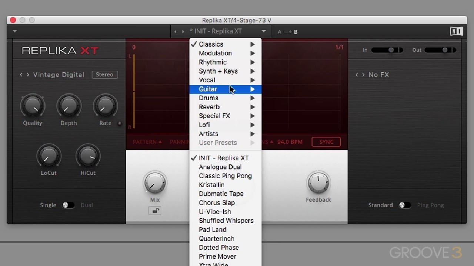Click the In level slider
474x266 pixels.
click(x=387, y=50)
